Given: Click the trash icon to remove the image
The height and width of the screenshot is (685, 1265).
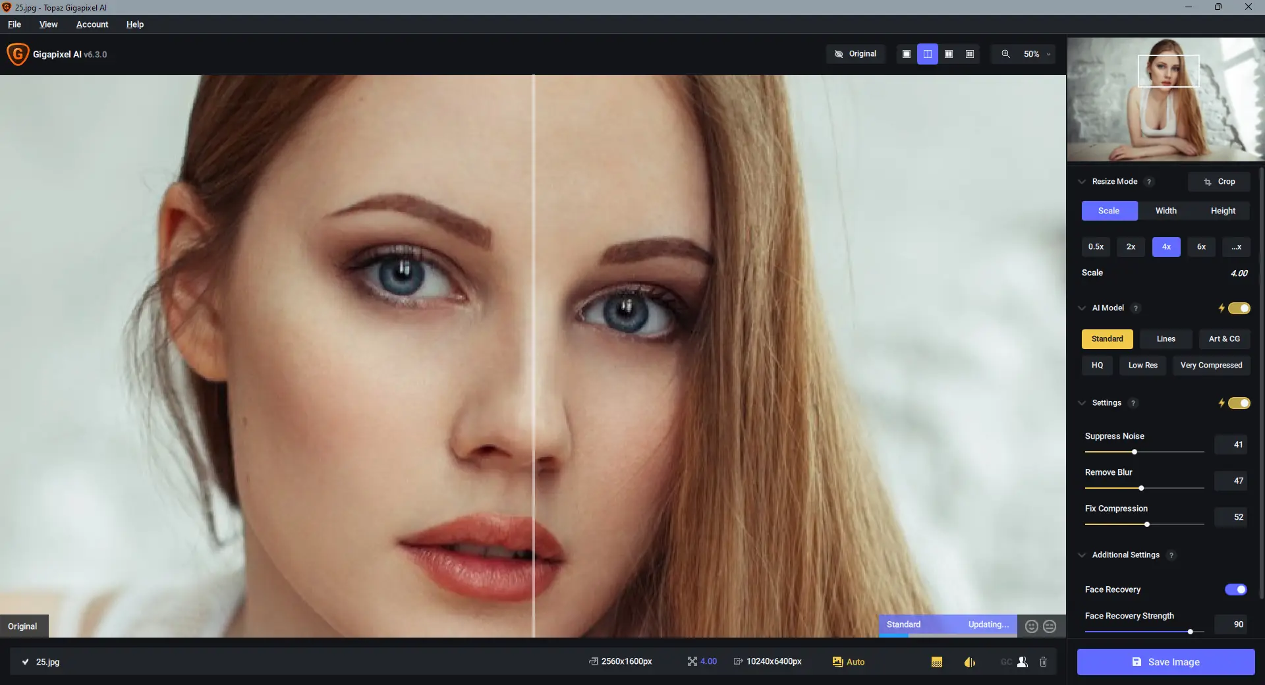Looking at the screenshot, I should (1043, 662).
